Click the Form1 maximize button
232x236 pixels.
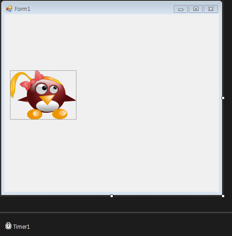click(196, 9)
